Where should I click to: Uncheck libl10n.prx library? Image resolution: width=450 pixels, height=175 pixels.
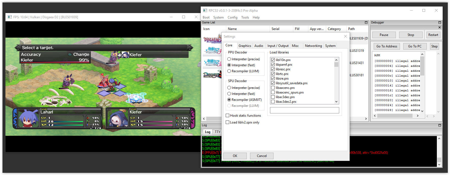[273, 60]
